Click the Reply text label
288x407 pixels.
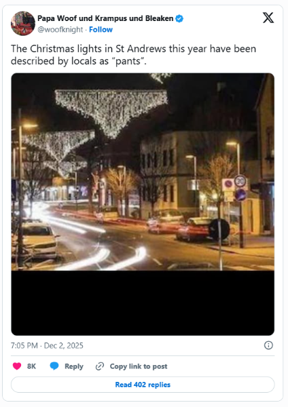pyautogui.click(x=74, y=366)
